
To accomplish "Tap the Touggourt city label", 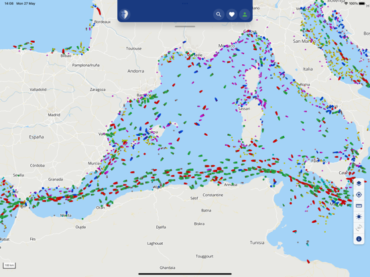I will (x=204, y=256).
